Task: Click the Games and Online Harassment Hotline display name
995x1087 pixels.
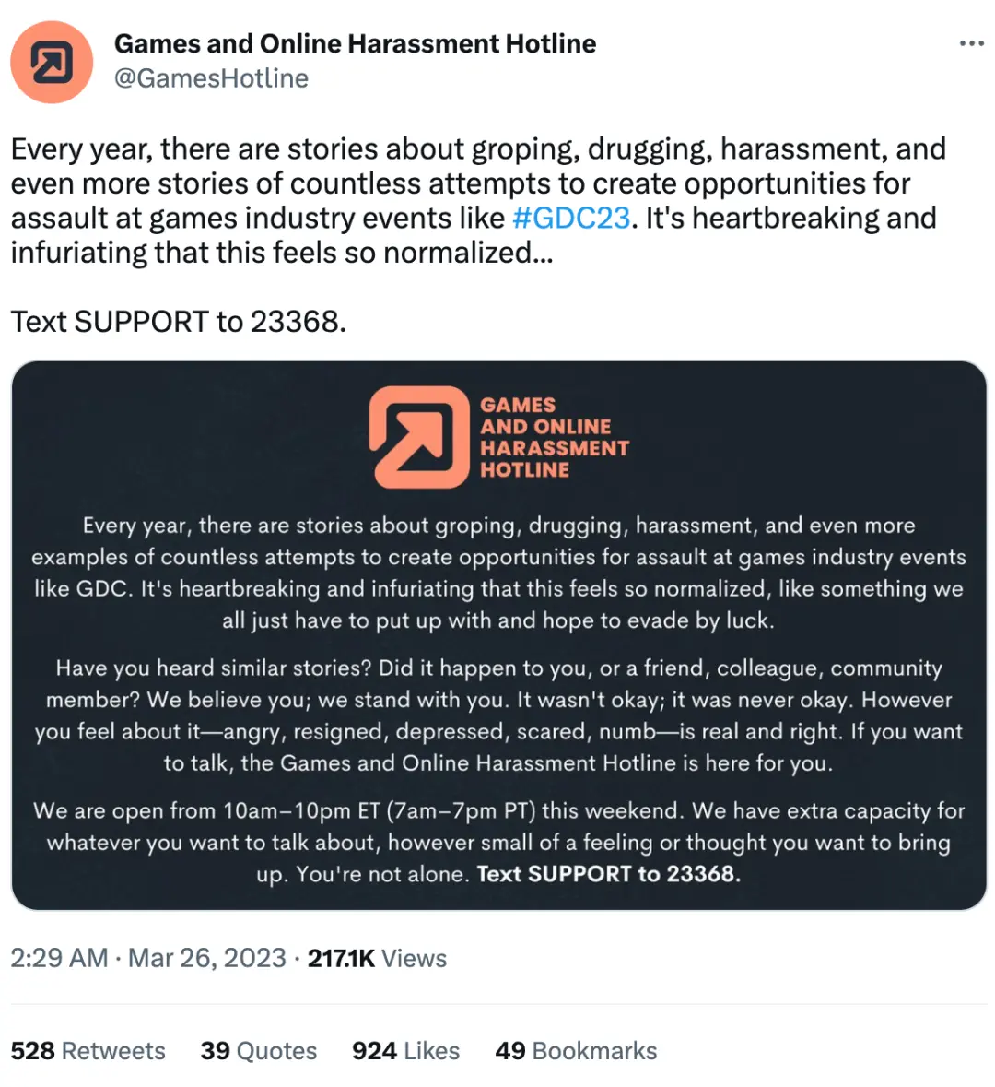Action: tap(355, 43)
